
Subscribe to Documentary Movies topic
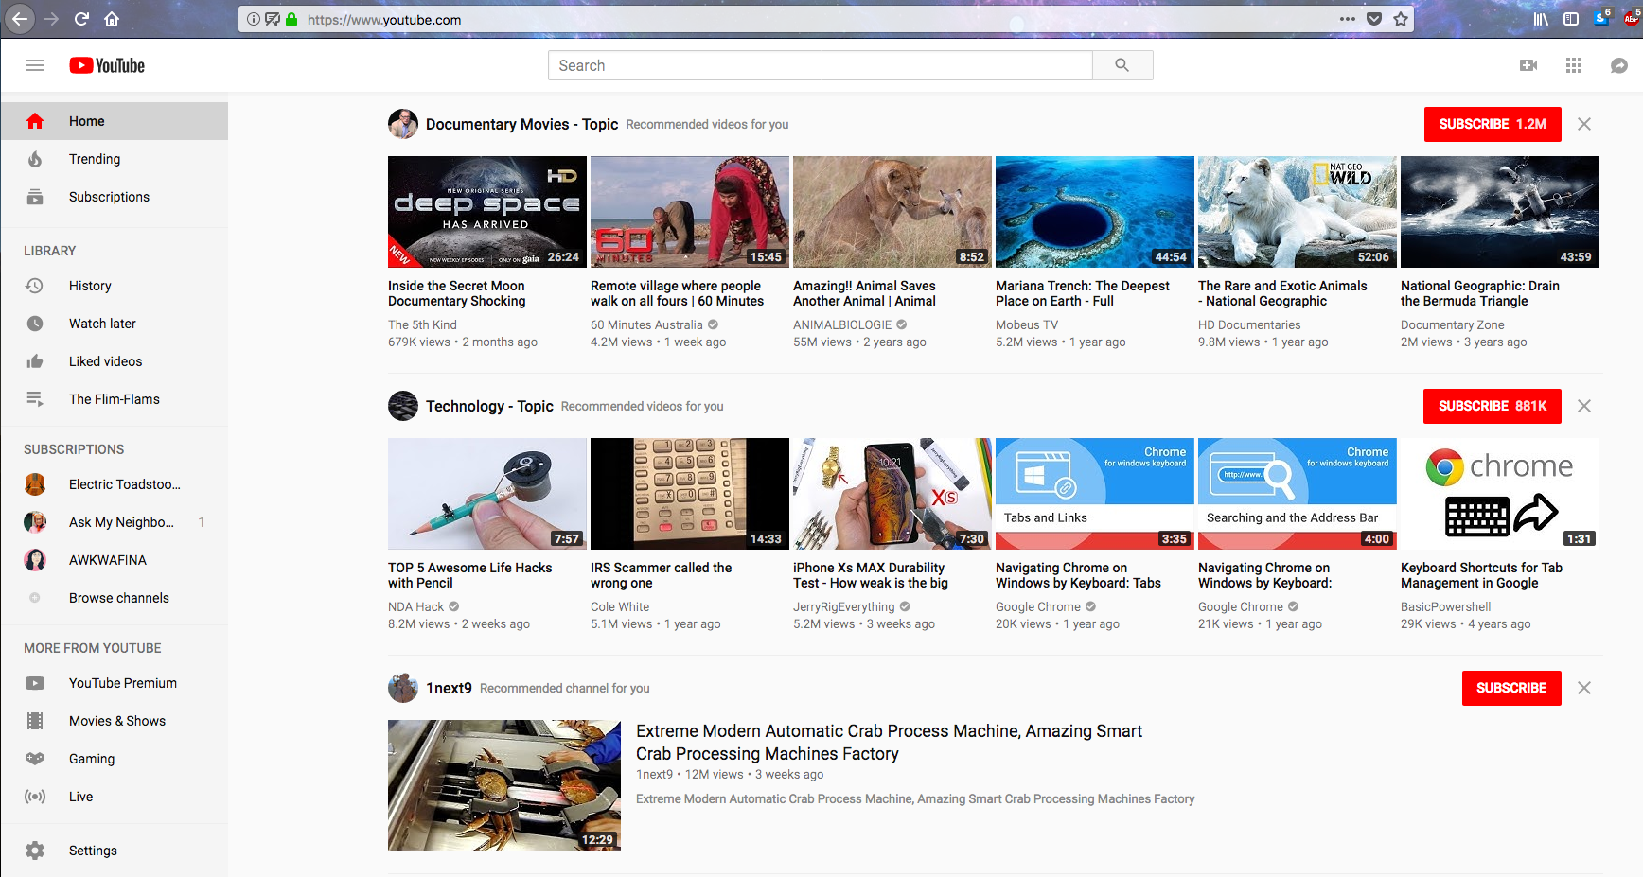pyautogui.click(x=1493, y=124)
